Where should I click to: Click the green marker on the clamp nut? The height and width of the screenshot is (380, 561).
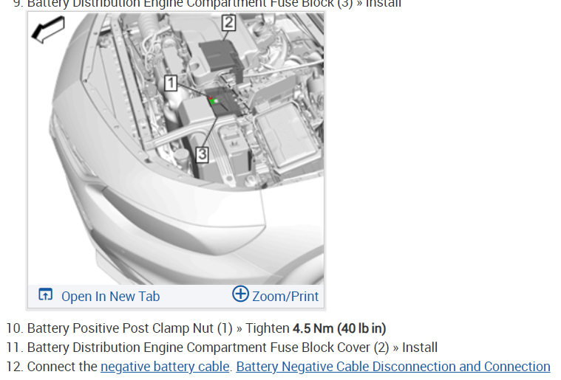coord(214,101)
